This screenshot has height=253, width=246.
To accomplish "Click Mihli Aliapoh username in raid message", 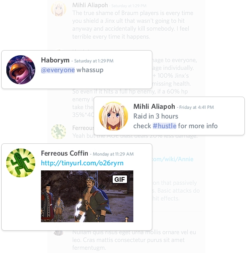I will [154, 107].
